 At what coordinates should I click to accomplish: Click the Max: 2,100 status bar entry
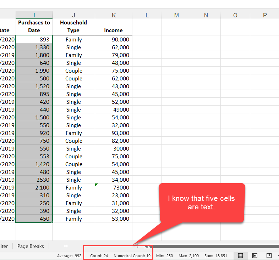click(188, 256)
